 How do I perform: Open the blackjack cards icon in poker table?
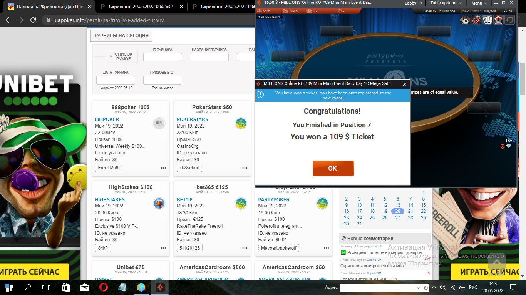pyautogui.click(x=487, y=20)
